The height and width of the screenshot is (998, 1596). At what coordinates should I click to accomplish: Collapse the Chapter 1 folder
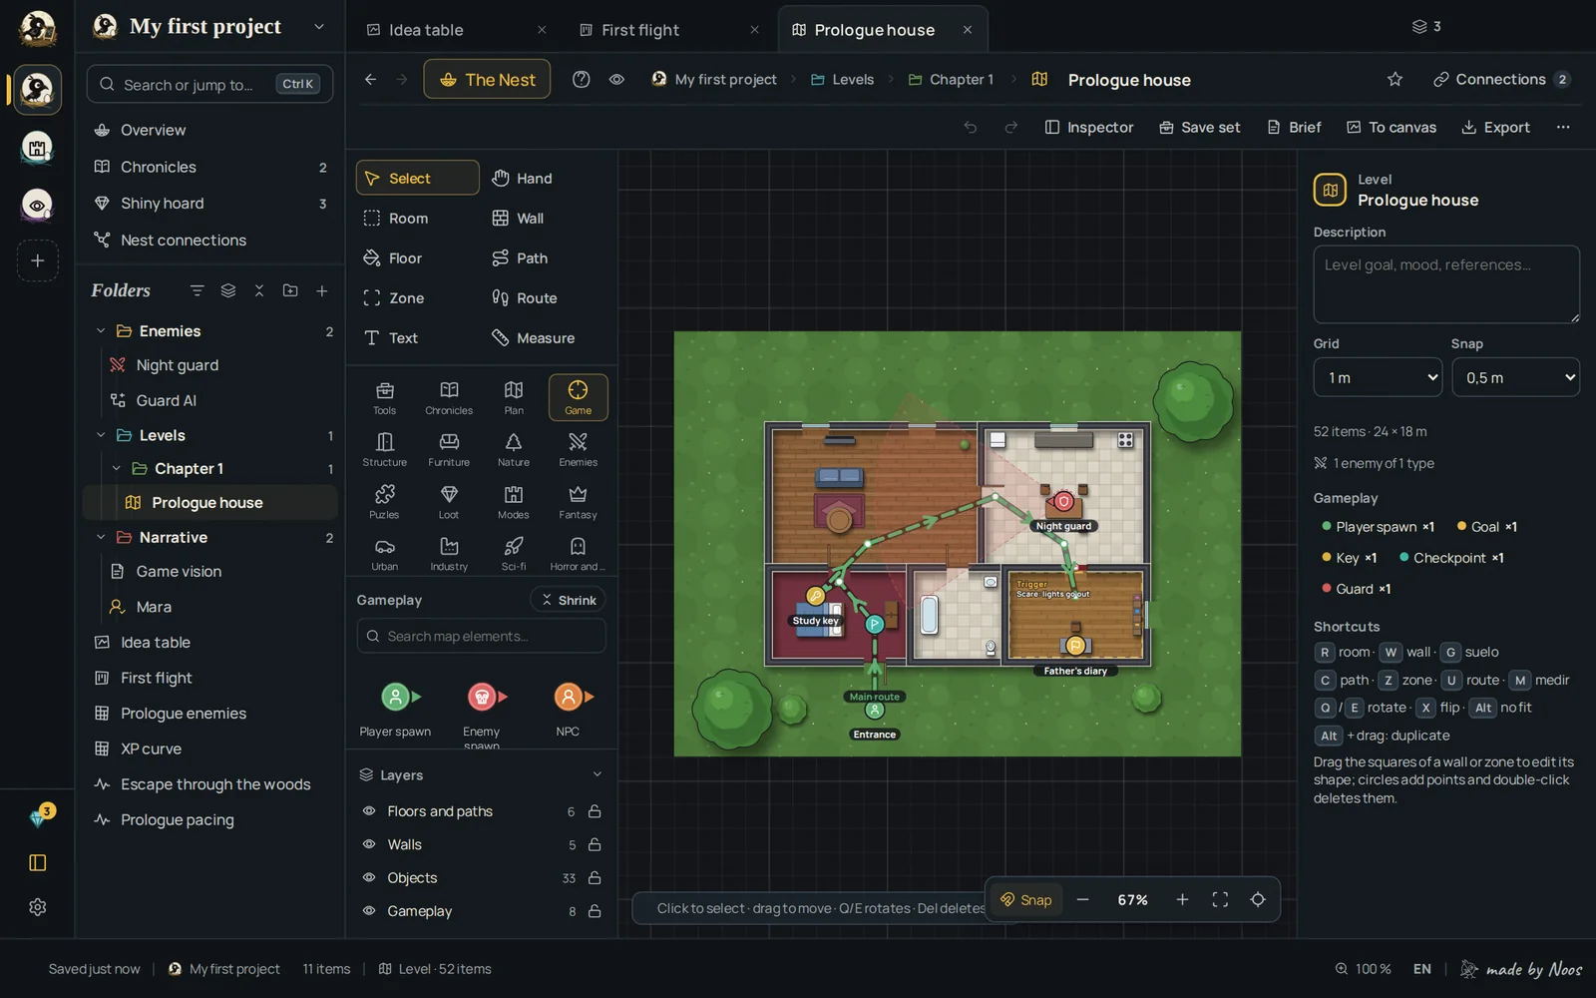point(117,468)
